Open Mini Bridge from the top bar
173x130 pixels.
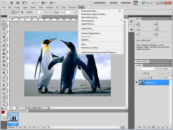[18, 3]
